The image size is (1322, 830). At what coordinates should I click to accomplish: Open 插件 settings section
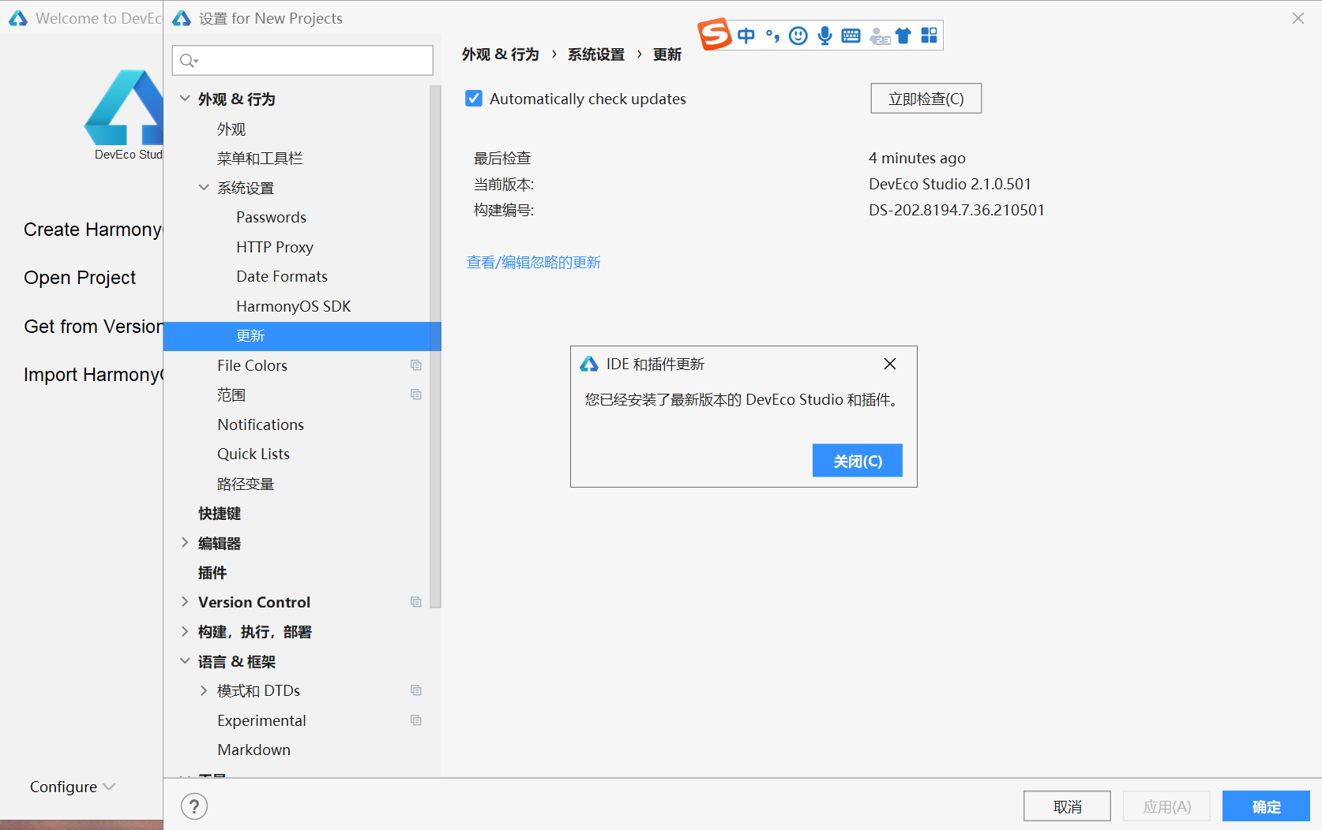point(212,573)
